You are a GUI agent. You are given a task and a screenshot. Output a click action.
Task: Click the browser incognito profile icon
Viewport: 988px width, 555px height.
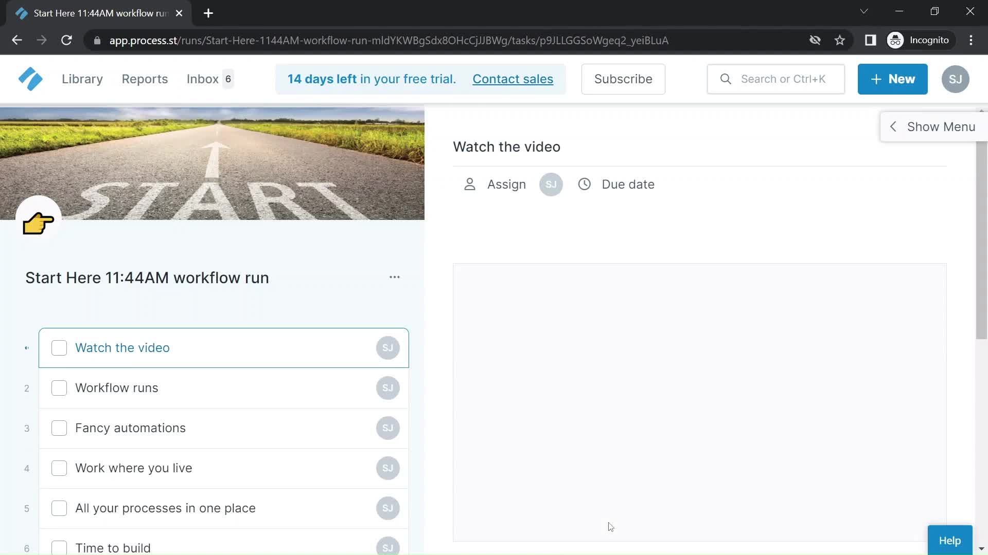(x=896, y=40)
